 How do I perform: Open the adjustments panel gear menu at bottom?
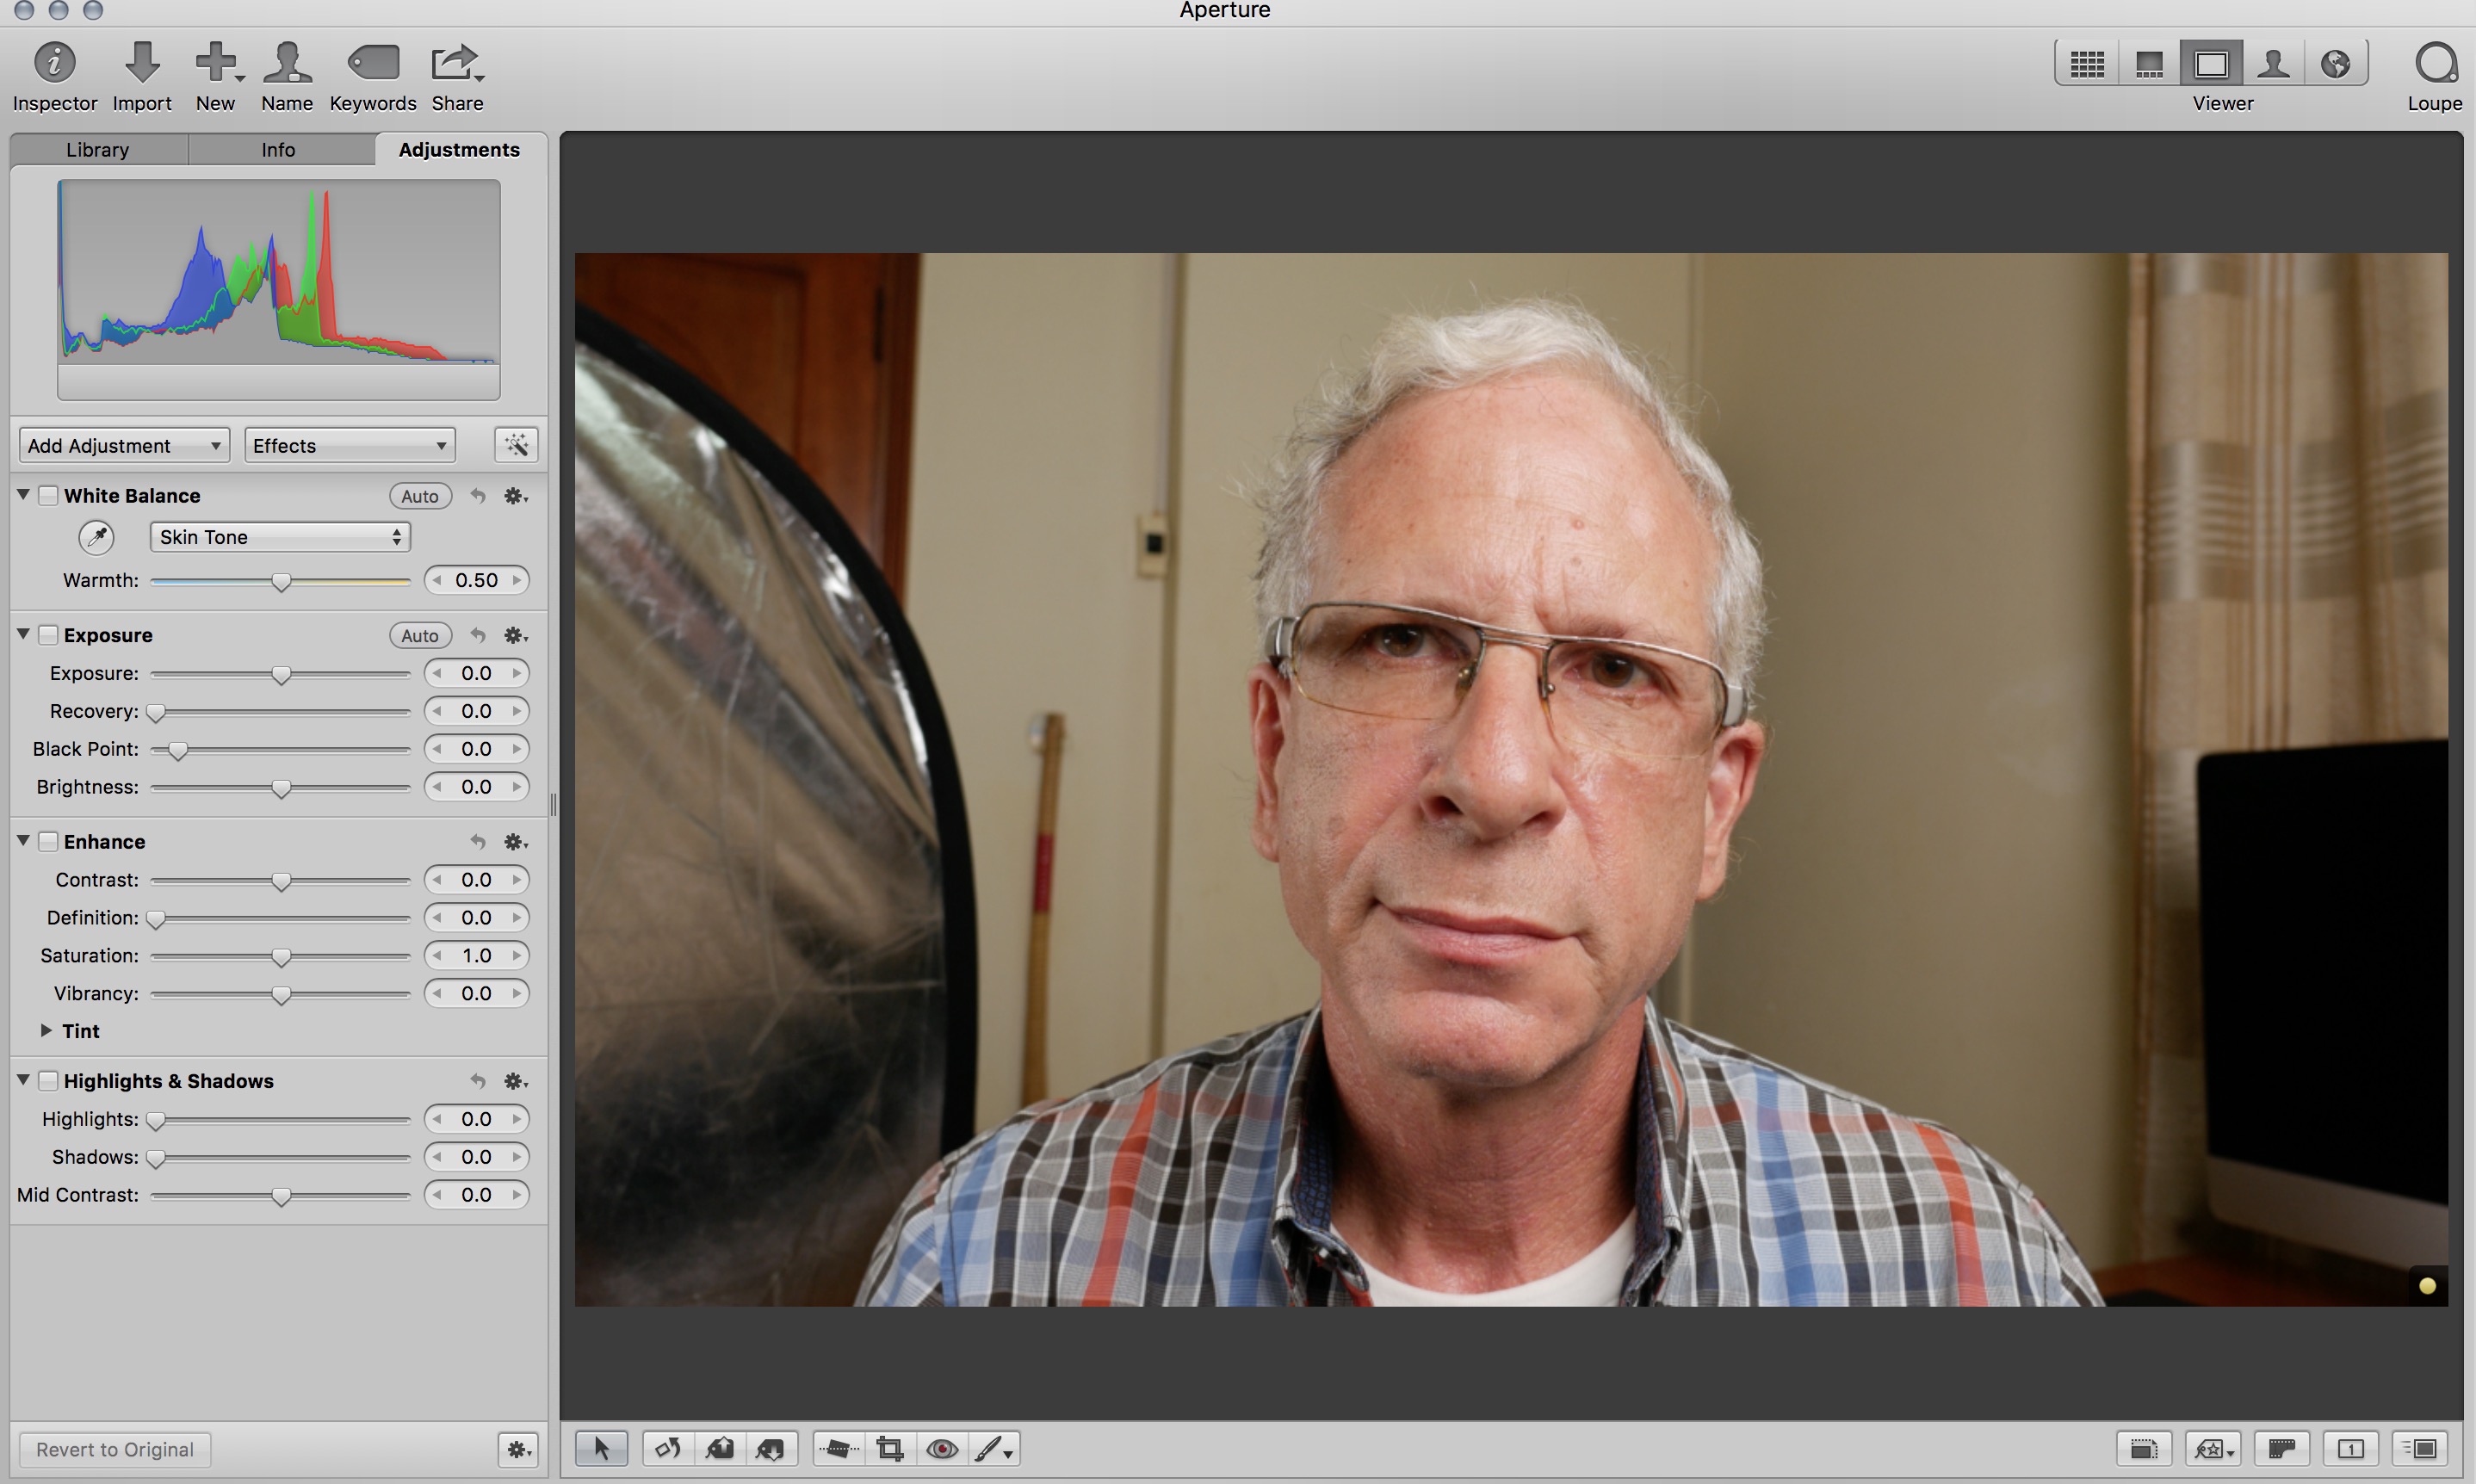click(x=518, y=1449)
